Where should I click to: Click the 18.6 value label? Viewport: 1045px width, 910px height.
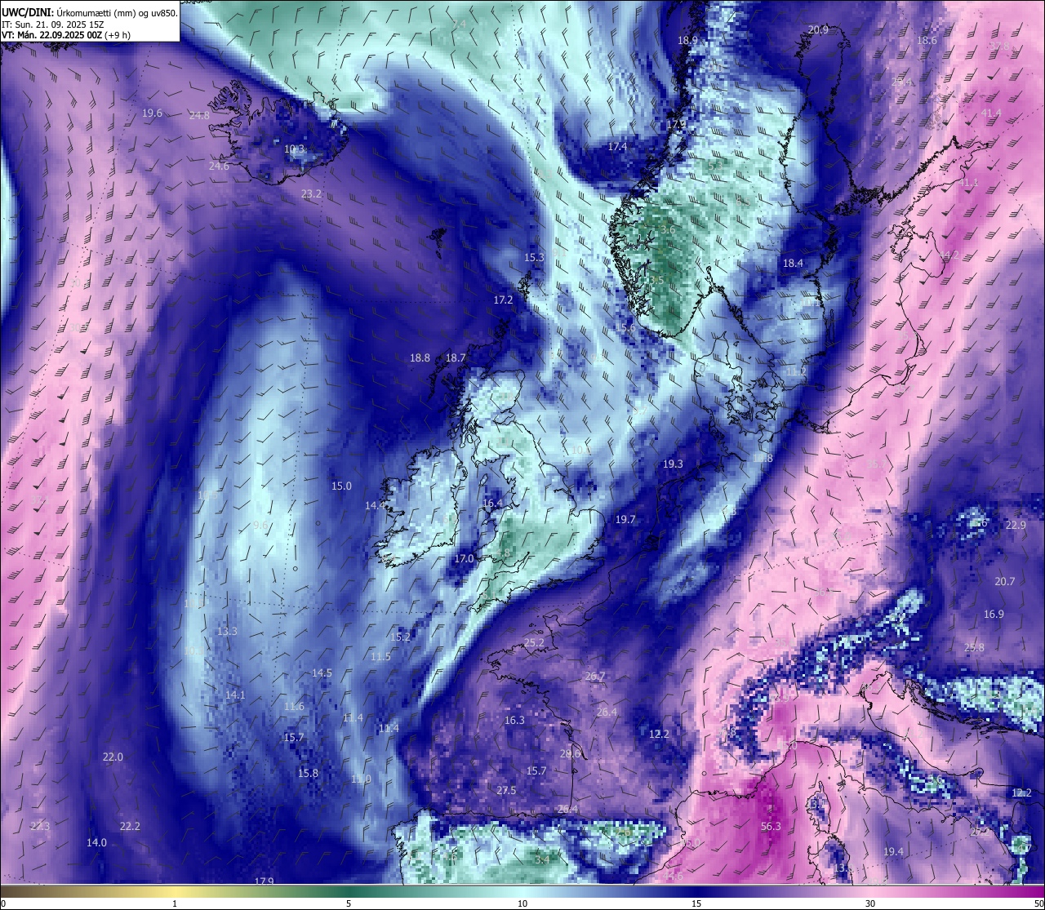927,40
